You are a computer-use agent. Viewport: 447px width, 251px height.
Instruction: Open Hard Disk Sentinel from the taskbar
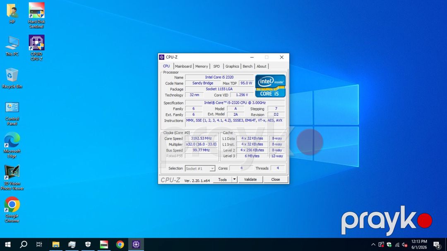[x=104, y=244]
